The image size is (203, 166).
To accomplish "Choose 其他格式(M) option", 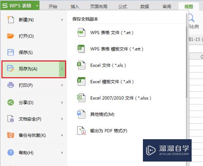I will (x=102, y=114).
